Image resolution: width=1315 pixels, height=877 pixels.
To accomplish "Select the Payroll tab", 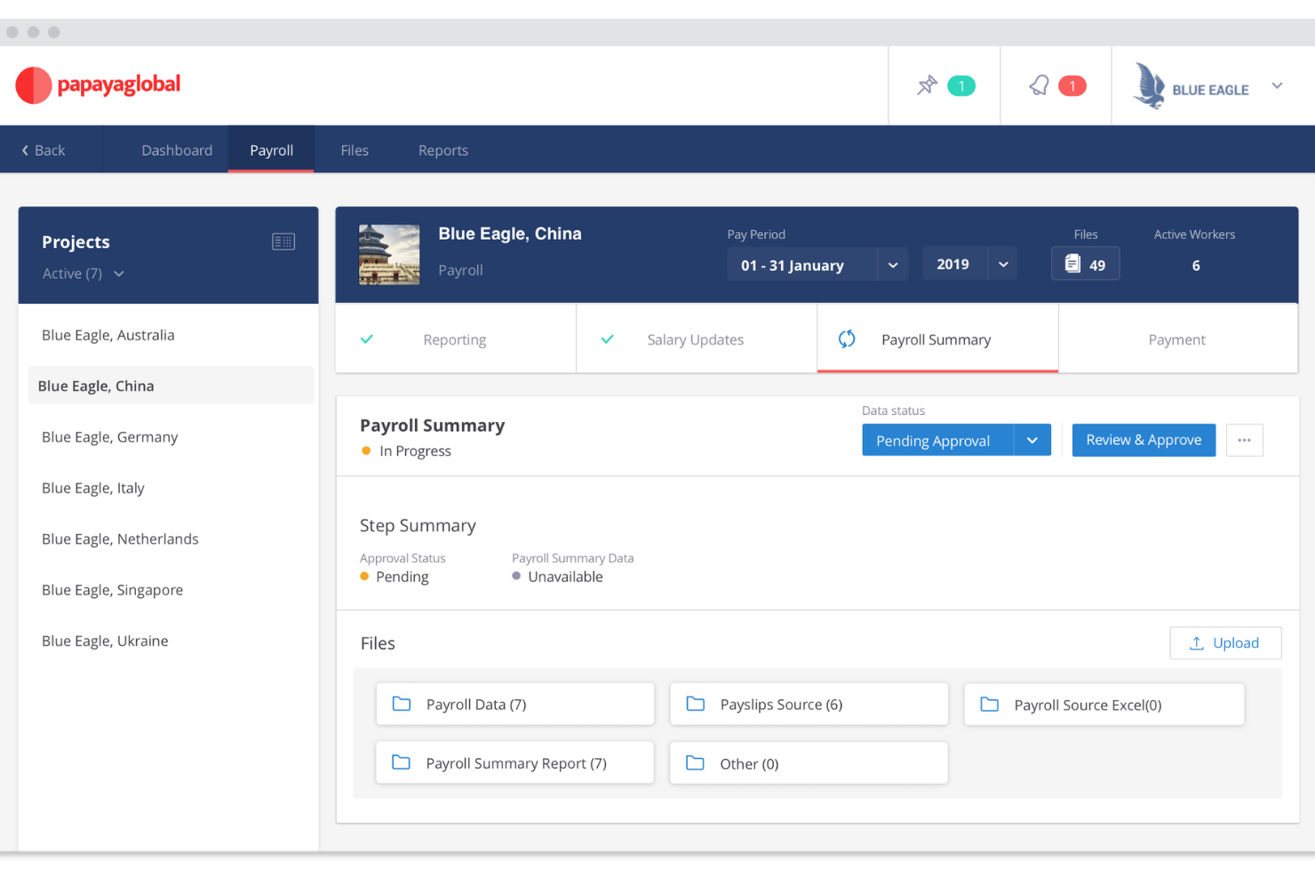I will click(271, 150).
